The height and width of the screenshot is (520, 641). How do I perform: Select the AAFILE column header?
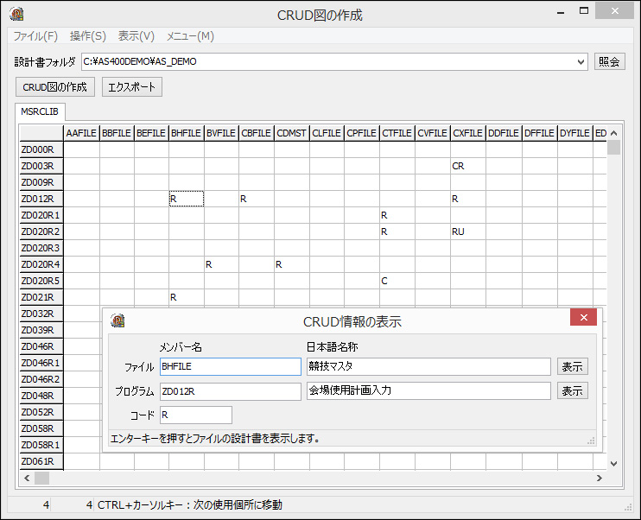[81, 133]
